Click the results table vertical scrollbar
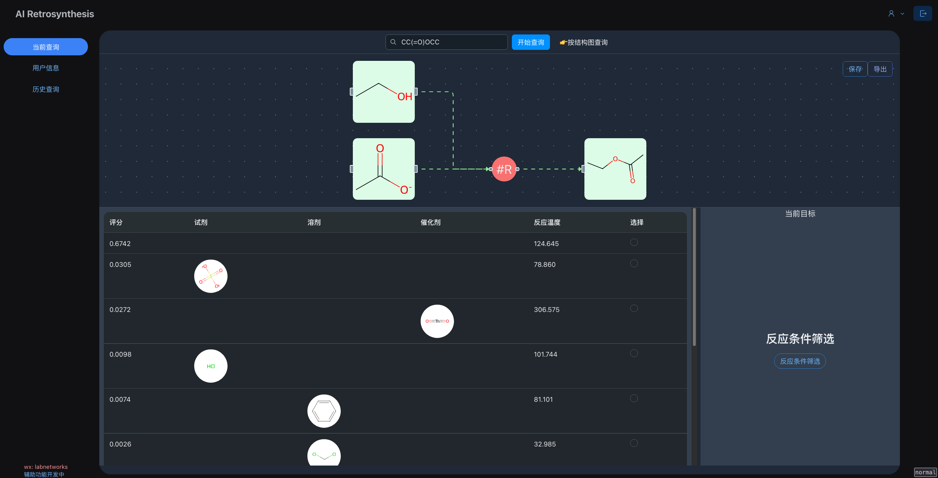Viewport: 938px width, 478px height. point(694,277)
